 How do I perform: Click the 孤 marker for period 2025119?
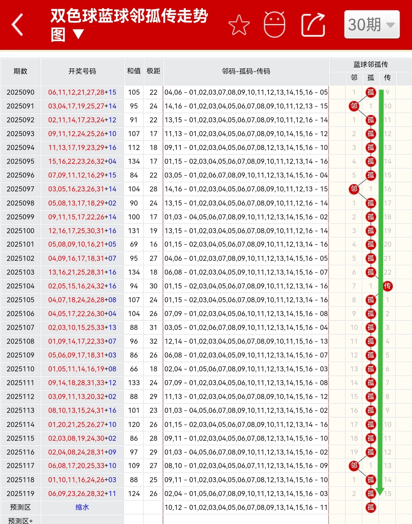pyautogui.click(x=370, y=493)
